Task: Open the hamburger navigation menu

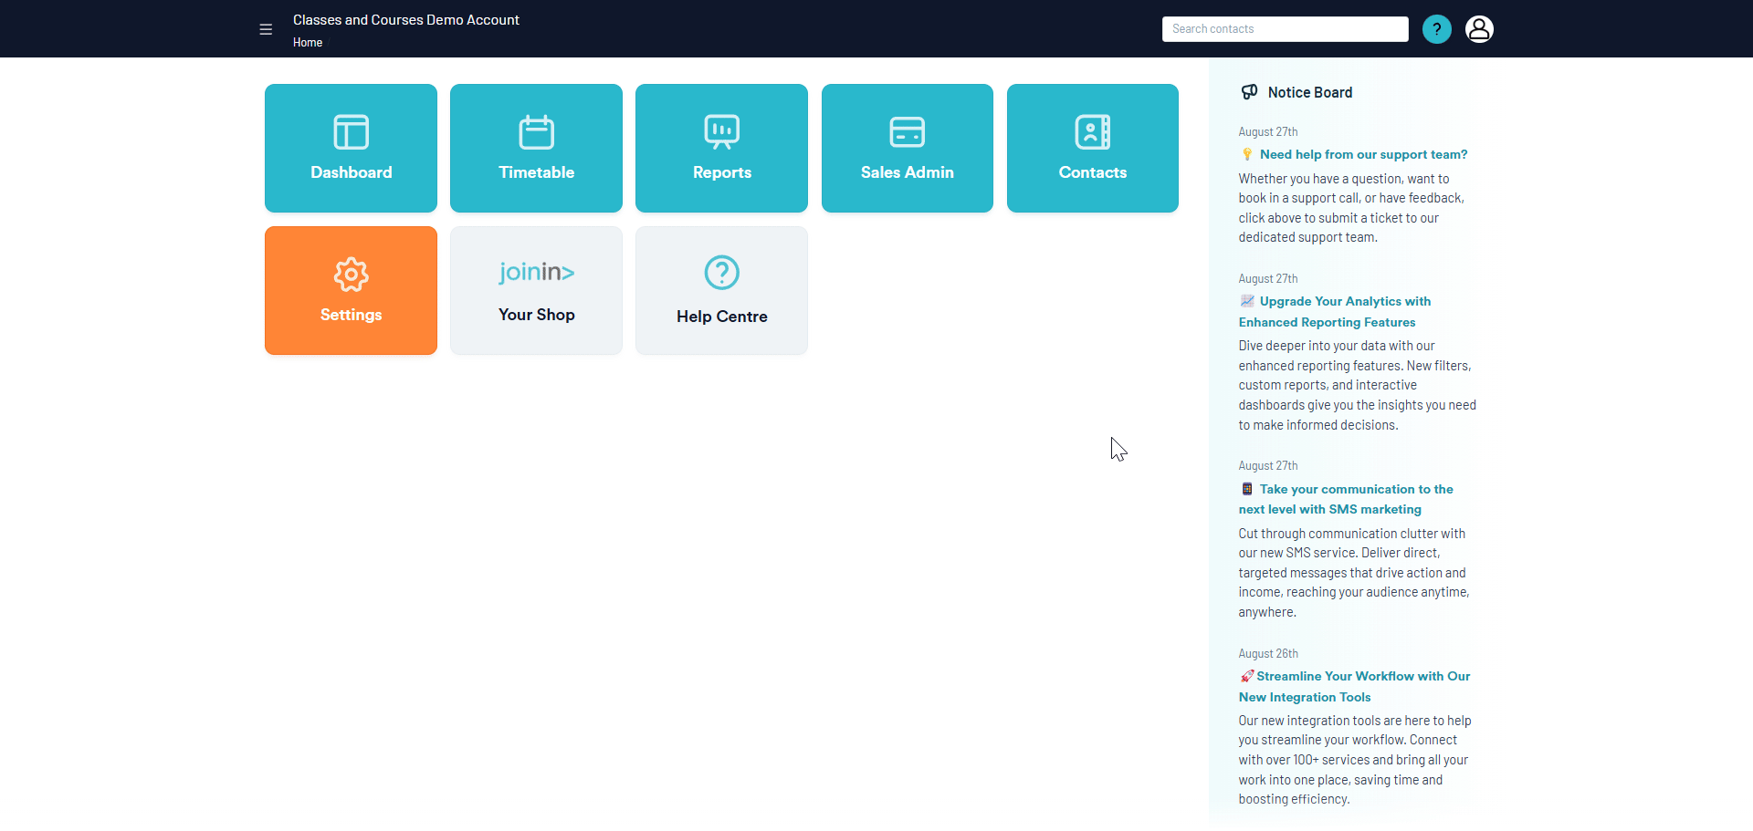Action: 266,29
